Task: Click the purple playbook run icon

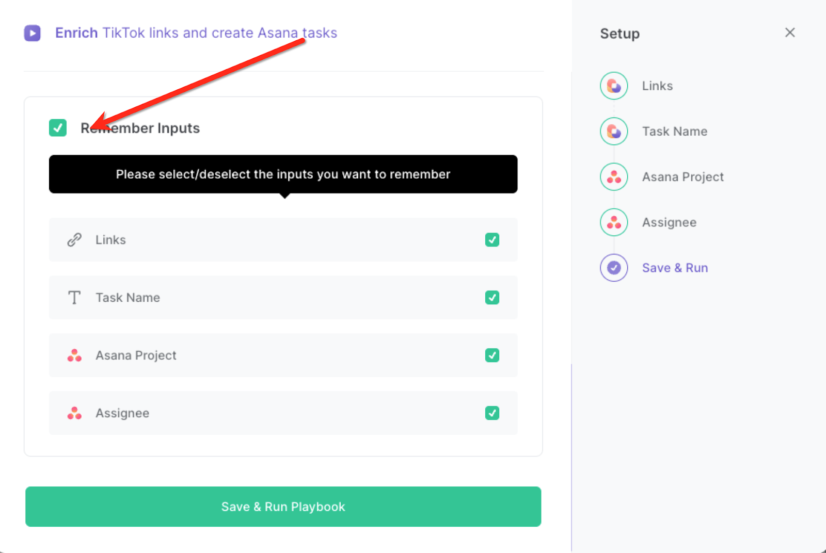Action: (32, 32)
